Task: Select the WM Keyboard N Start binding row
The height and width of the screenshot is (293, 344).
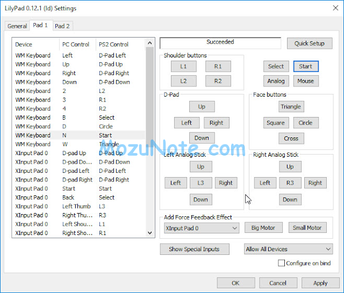Action: pyautogui.click(x=78, y=135)
